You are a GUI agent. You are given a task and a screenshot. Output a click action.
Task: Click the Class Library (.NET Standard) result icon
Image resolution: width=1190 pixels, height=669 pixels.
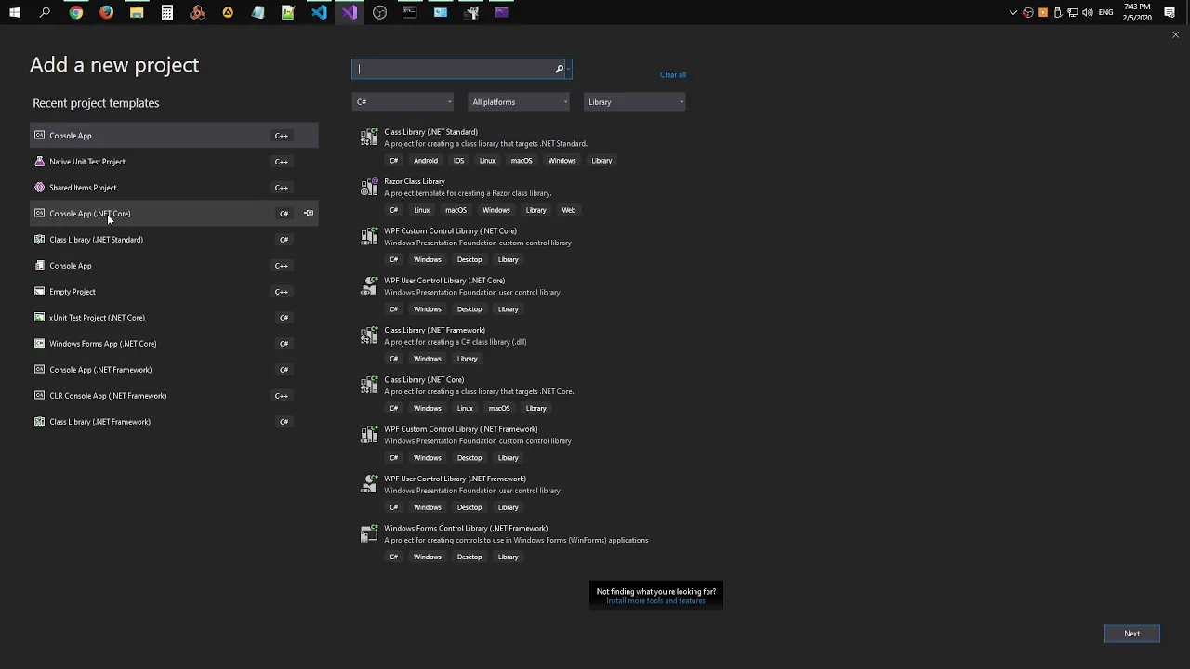click(369, 138)
